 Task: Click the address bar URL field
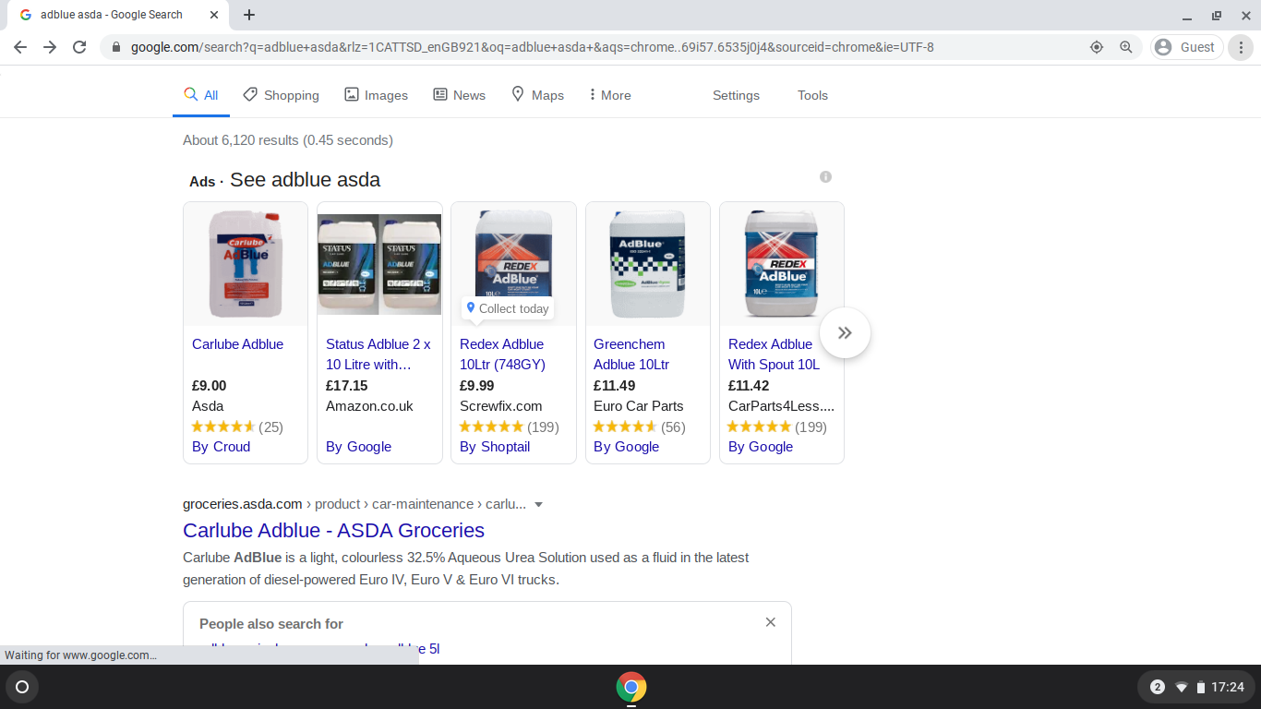click(x=554, y=47)
